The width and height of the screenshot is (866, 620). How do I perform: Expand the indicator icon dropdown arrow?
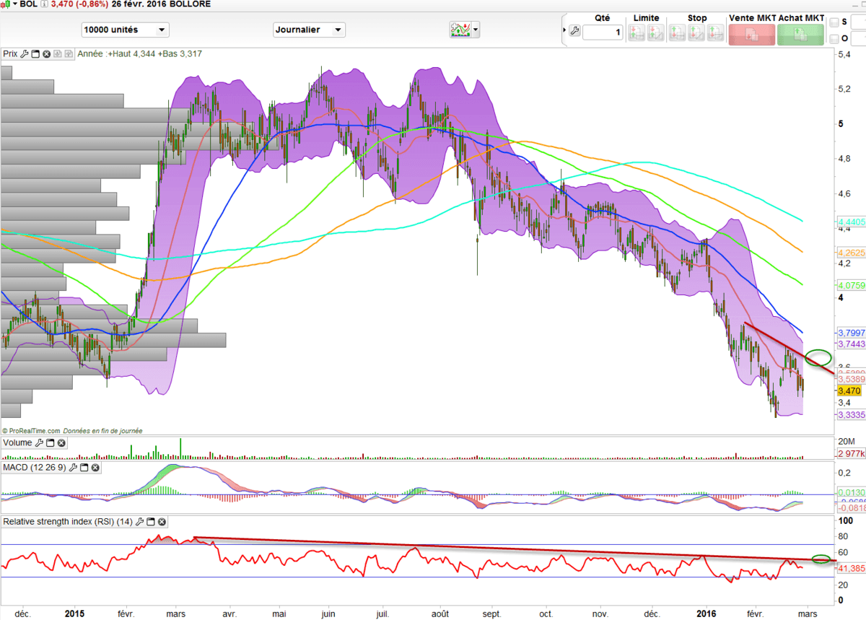(x=476, y=30)
